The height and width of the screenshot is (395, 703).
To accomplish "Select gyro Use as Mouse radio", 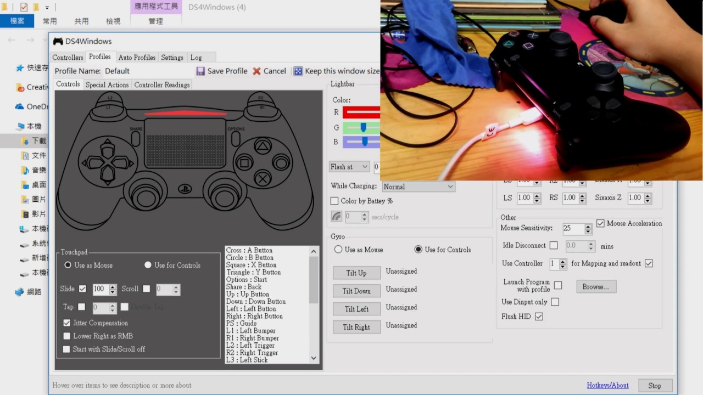I will [338, 250].
